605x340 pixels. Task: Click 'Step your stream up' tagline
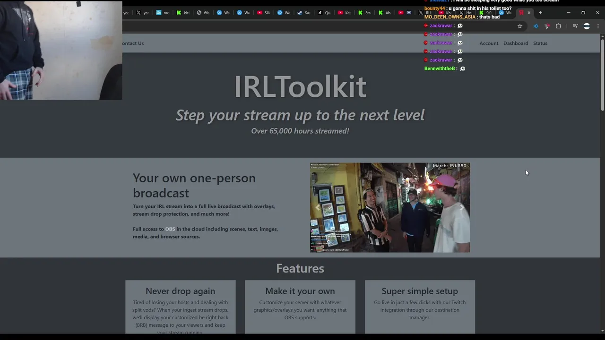click(x=300, y=115)
